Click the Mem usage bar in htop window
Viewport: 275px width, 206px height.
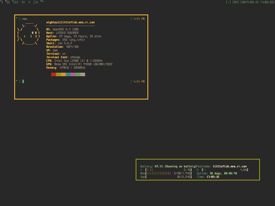click(166, 173)
